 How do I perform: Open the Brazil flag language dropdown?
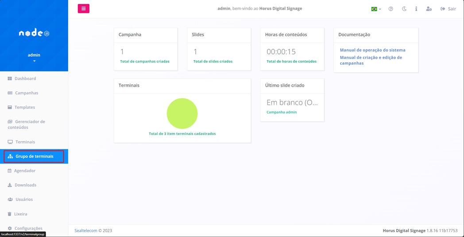point(376,9)
